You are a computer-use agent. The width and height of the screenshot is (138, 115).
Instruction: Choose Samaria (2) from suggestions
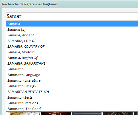click(x=72, y=29)
